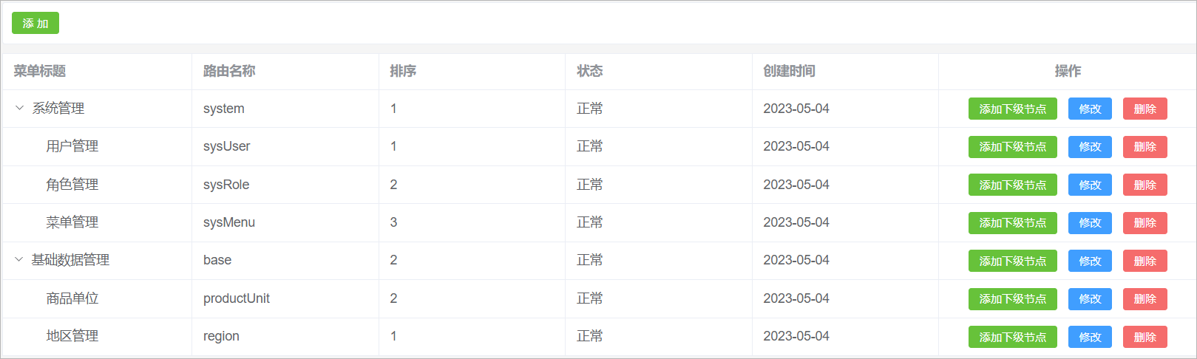Add child node under 地区管理
Screen dimensions: 1197x359
pyautogui.click(x=1012, y=337)
